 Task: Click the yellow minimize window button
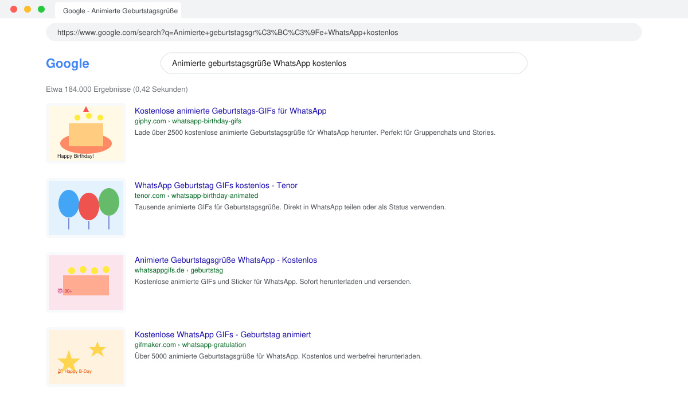pos(28,9)
